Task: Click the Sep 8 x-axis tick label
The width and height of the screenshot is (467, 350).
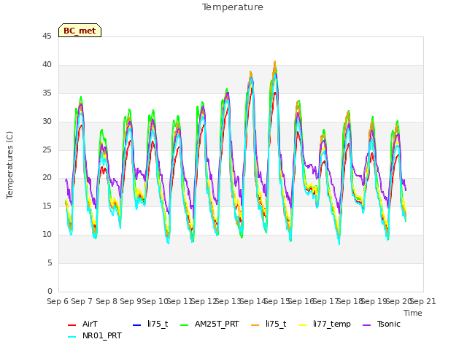Action: [107, 301]
